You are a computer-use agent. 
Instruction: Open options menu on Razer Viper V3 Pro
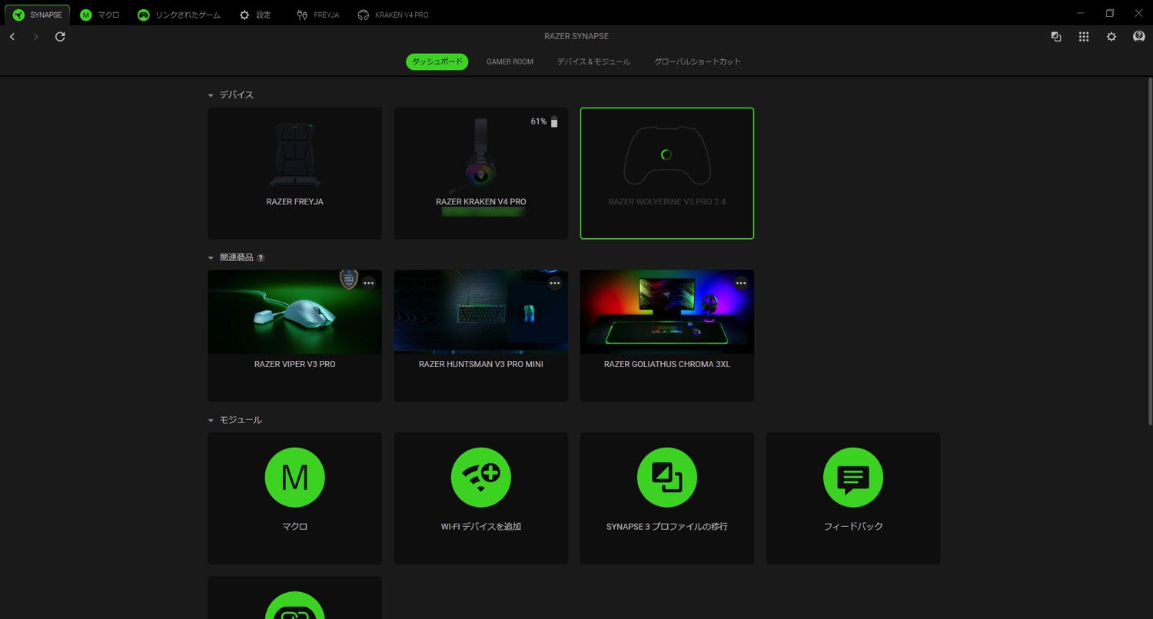tap(369, 283)
